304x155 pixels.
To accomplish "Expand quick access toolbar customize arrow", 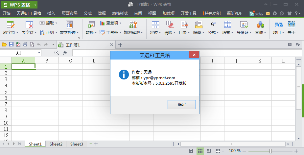I will [x=54, y=44].
